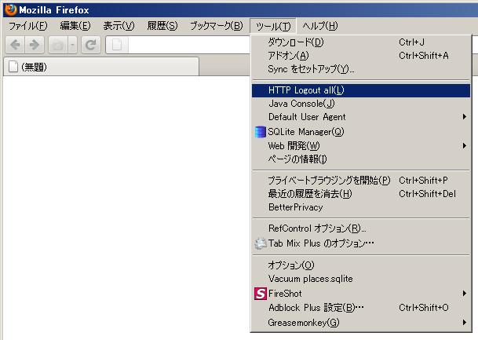Open dropdown arrow beside the toolbar camera button
478x340 pixels.
(72, 45)
